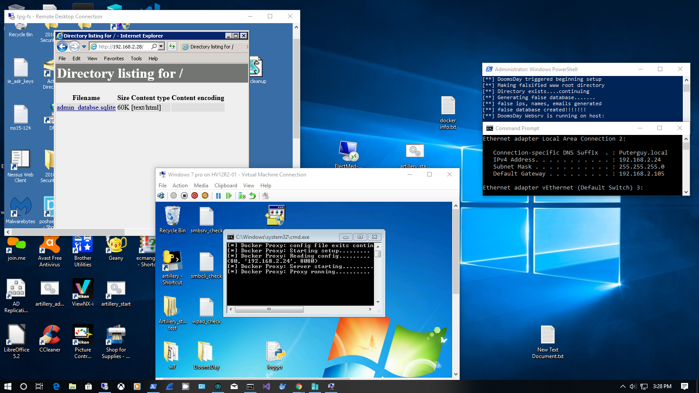This screenshot has width=699, height=393.
Task: Click the Back navigation arrow in Internet Explorer
Action: 62,46
